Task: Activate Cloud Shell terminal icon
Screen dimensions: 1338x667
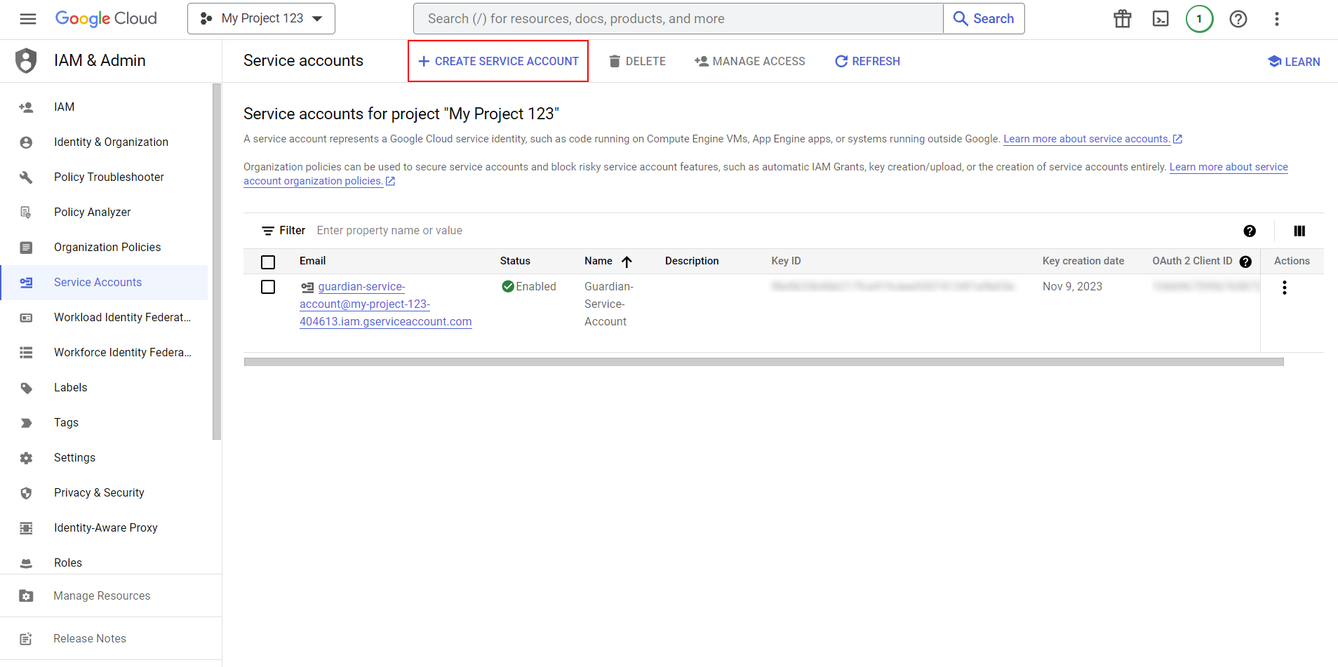Action: pos(1161,19)
